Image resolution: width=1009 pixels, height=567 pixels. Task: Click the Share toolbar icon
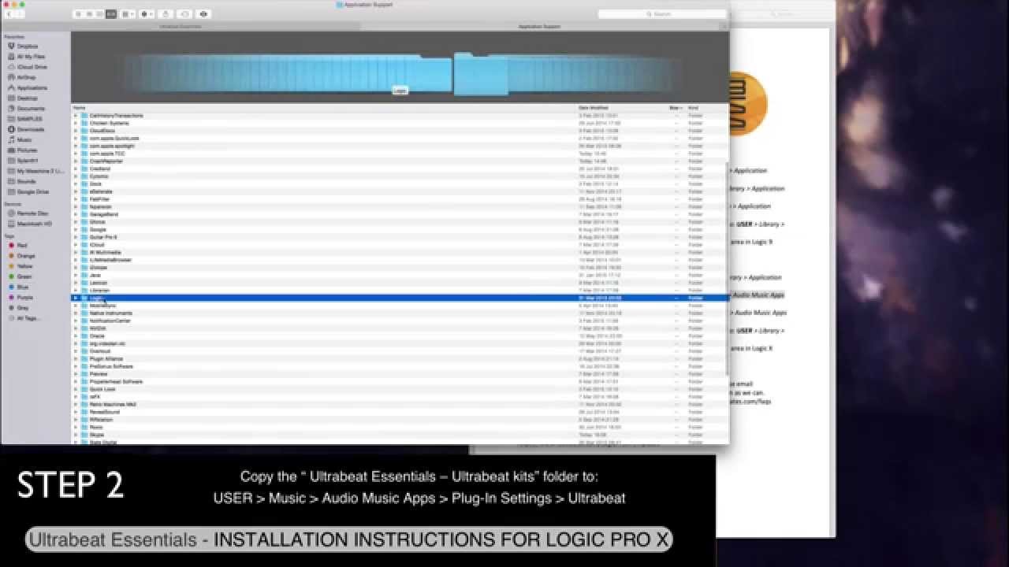[x=166, y=14]
